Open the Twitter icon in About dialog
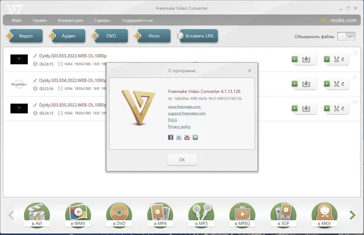 point(179,137)
